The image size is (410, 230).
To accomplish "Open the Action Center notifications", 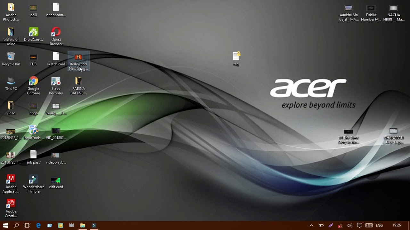I will [x=359, y=226].
